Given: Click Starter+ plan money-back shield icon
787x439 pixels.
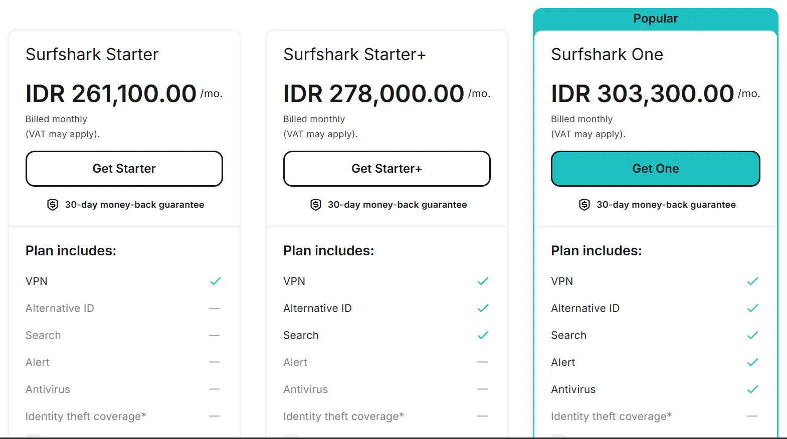Looking at the screenshot, I should pos(315,205).
